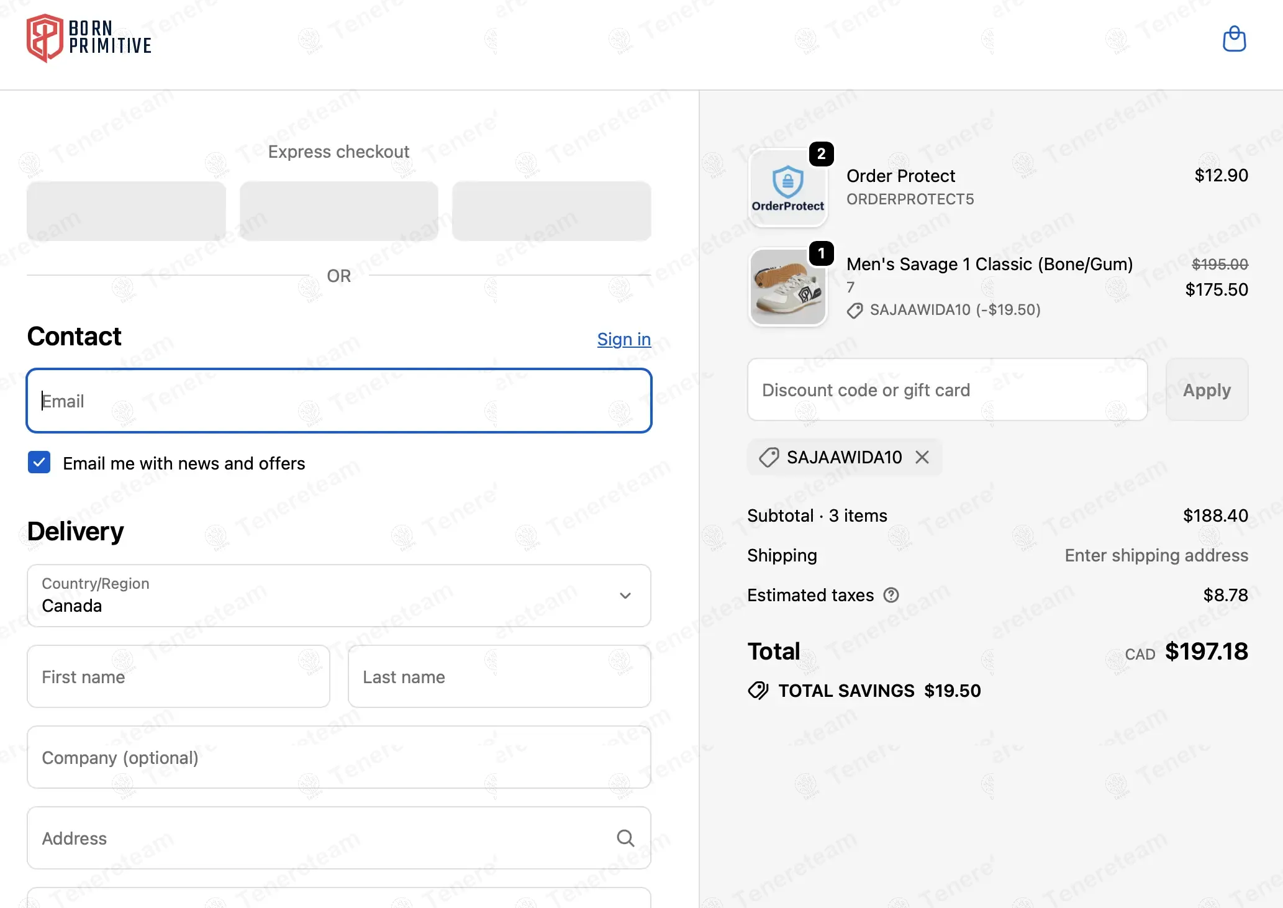The width and height of the screenshot is (1283, 908).
Task: Focus the Email input field
Action: (x=338, y=401)
